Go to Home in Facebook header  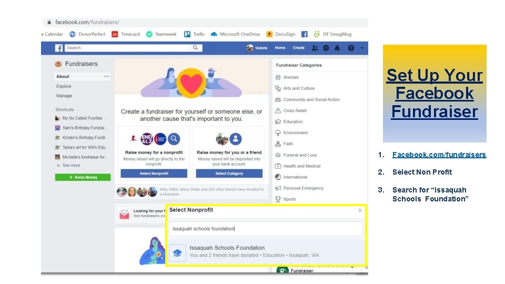pyautogui.click(x=280, y=48)
